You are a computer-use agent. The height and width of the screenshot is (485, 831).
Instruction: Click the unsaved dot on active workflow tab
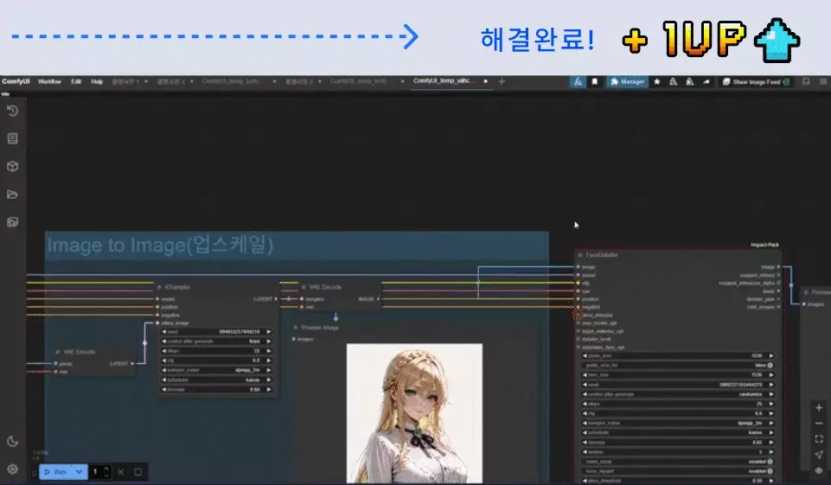click(x=485, y=81)
